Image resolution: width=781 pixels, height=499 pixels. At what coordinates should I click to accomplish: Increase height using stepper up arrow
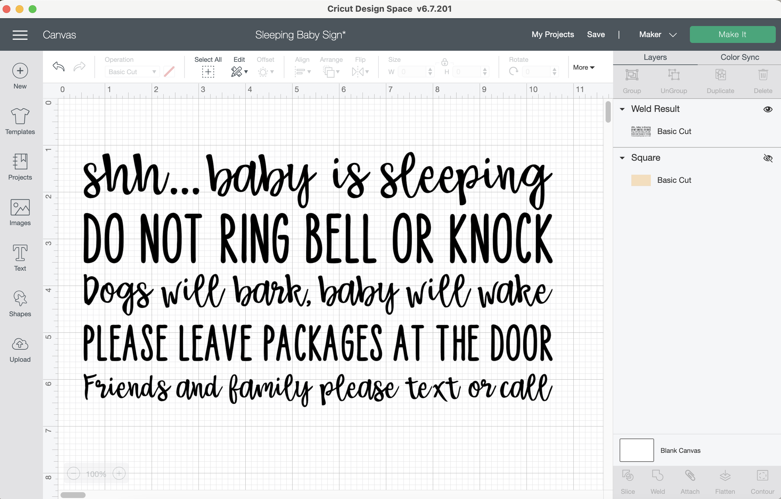click(x=485, y=69)
